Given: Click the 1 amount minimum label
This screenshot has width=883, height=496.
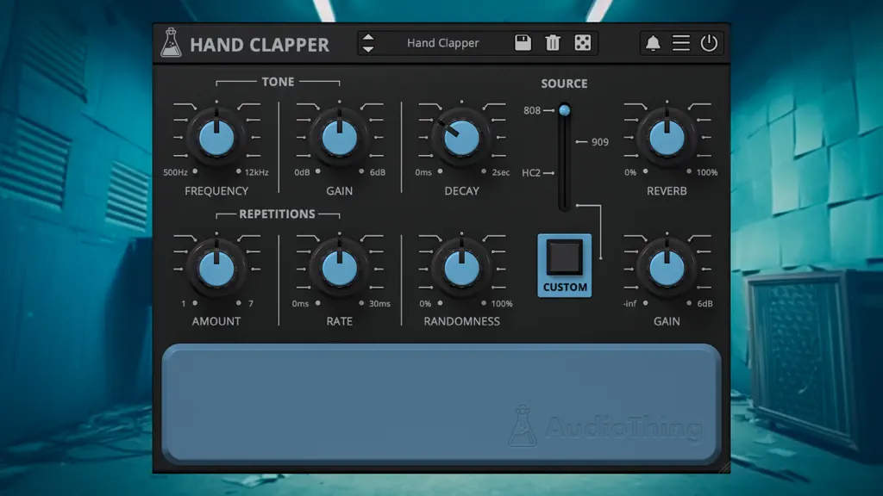Looking at the screenshot, I should (183, 304).
